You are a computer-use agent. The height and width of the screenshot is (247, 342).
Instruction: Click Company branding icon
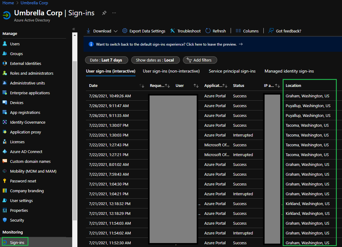5,191
